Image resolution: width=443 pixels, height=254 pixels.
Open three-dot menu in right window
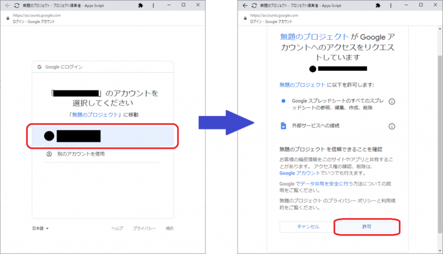391,6
